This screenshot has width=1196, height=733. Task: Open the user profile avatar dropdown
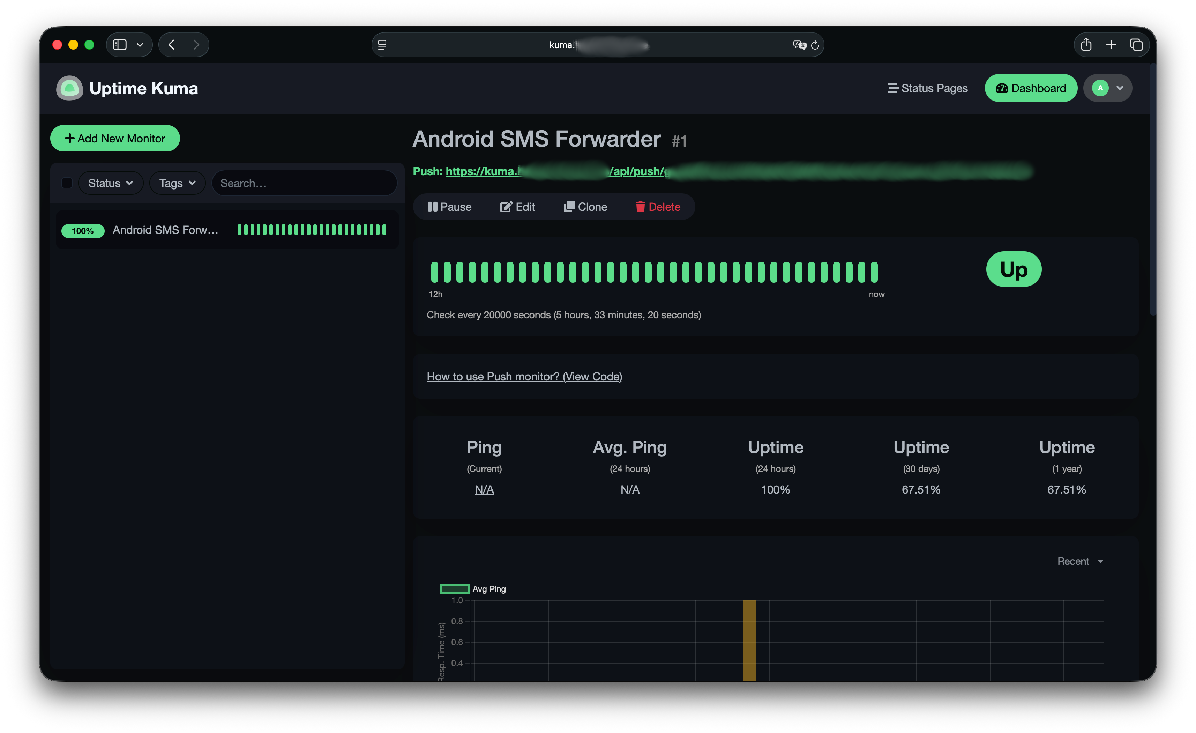1108,88
